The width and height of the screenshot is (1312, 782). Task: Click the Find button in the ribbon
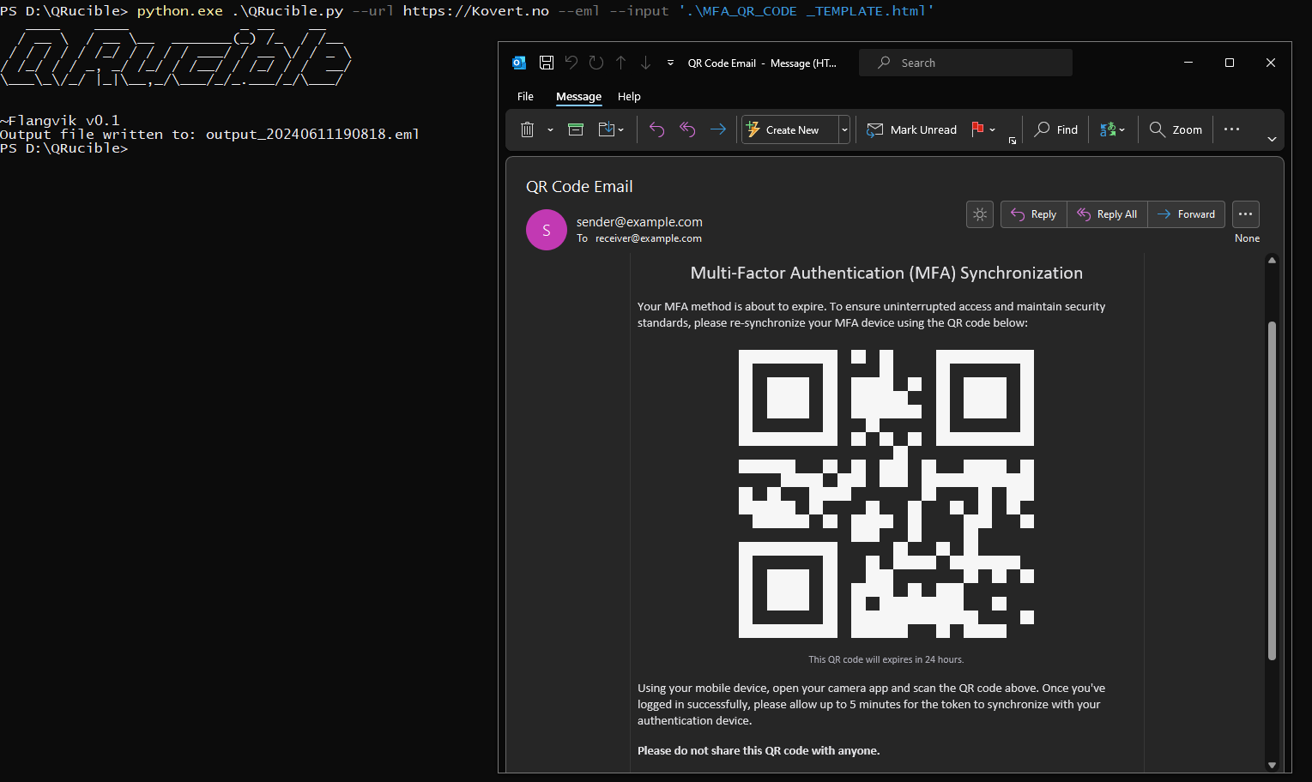click(1055, 129)
